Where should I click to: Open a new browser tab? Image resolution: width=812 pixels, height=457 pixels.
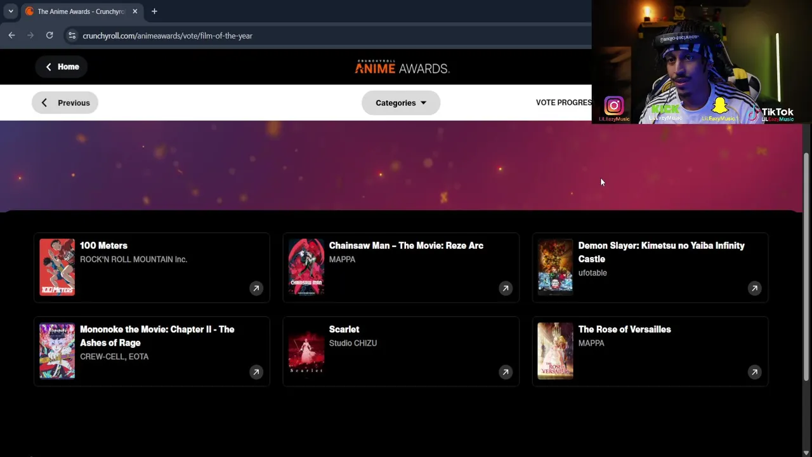tap(154, 11)
